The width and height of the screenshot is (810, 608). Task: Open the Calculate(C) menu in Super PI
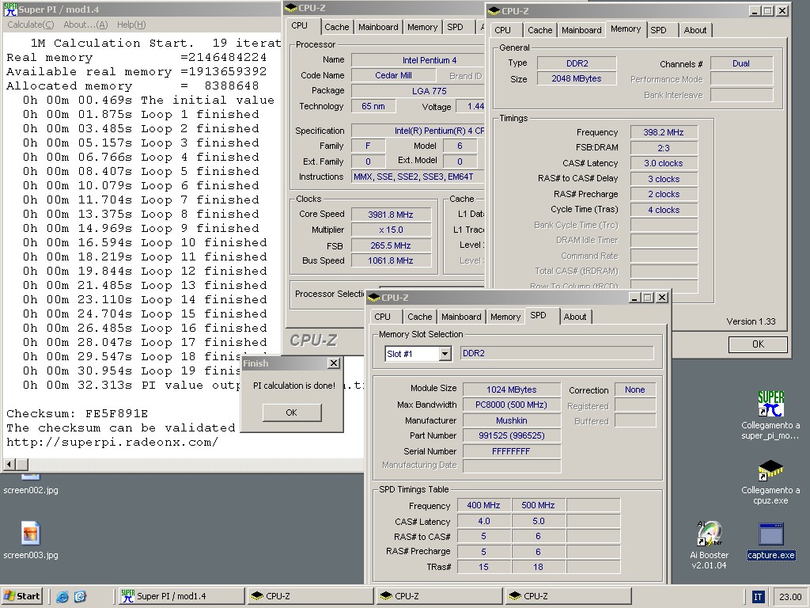click(31, 25)
